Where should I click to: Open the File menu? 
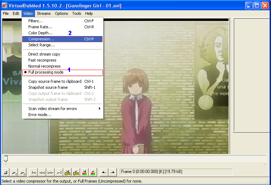tap(6, 13)
